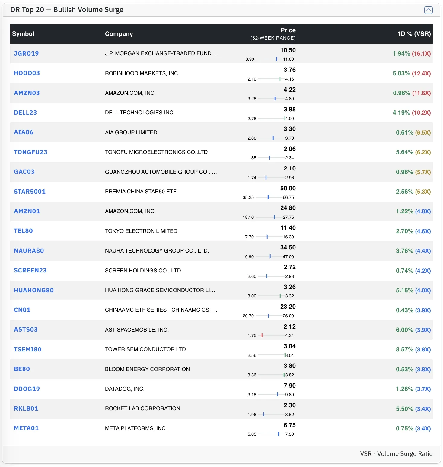Screen dimensions: 443x467
Task: Open the TSEMI80 symbol link
Action: click(28, 349)
